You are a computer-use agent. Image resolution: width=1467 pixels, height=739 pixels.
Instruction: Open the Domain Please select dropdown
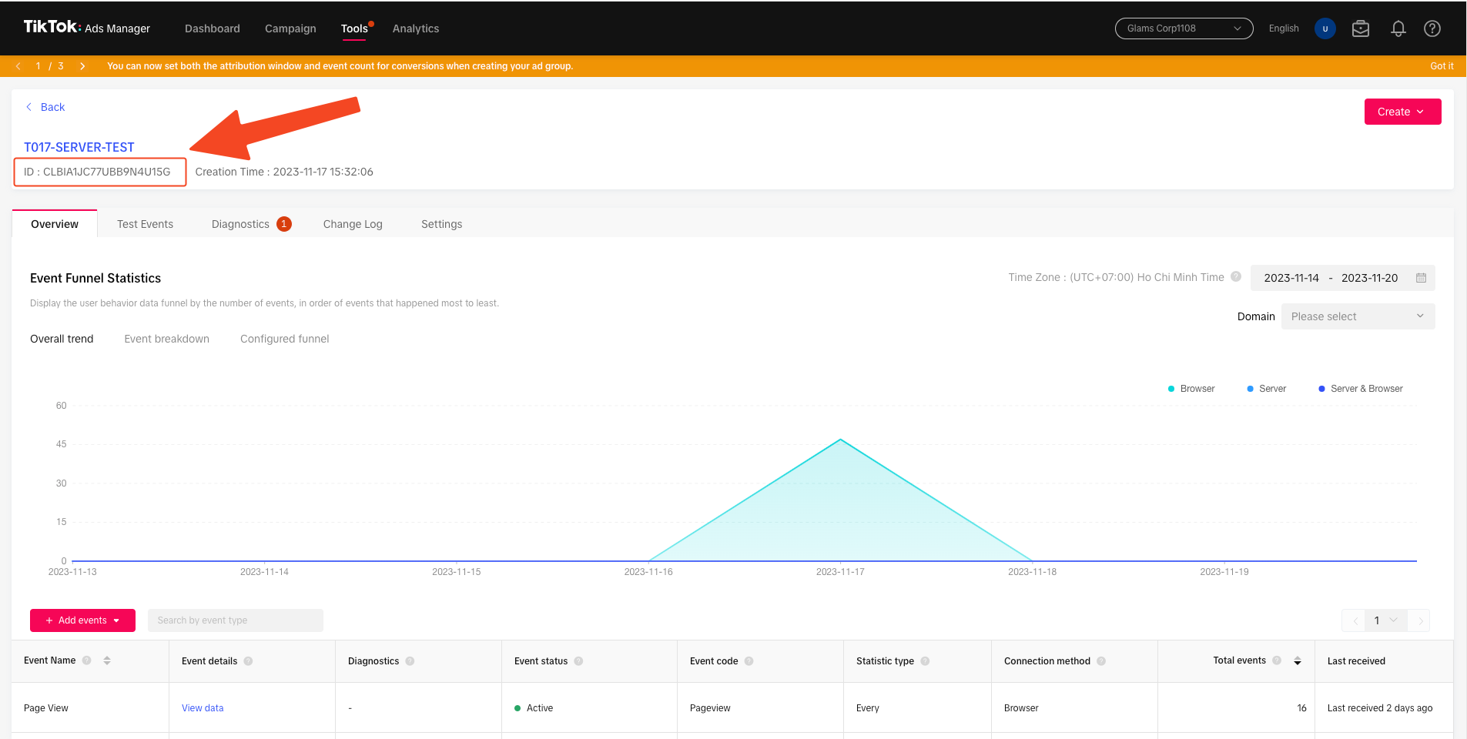click(x=1358, y=316)
